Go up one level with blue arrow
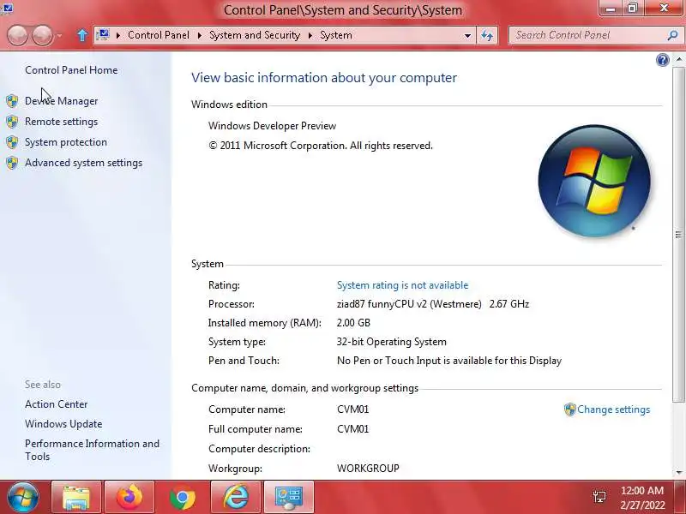The image size is (686, 514). pyautogui.click(x=81, y=35)
